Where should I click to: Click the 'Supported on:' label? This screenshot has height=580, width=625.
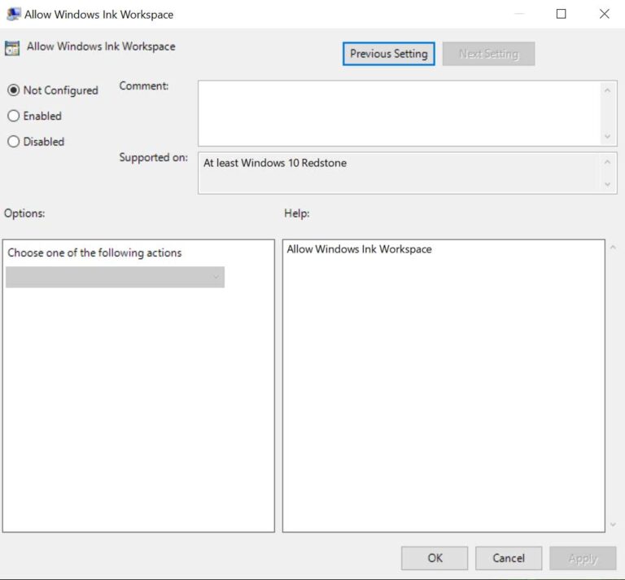[154, 157]
